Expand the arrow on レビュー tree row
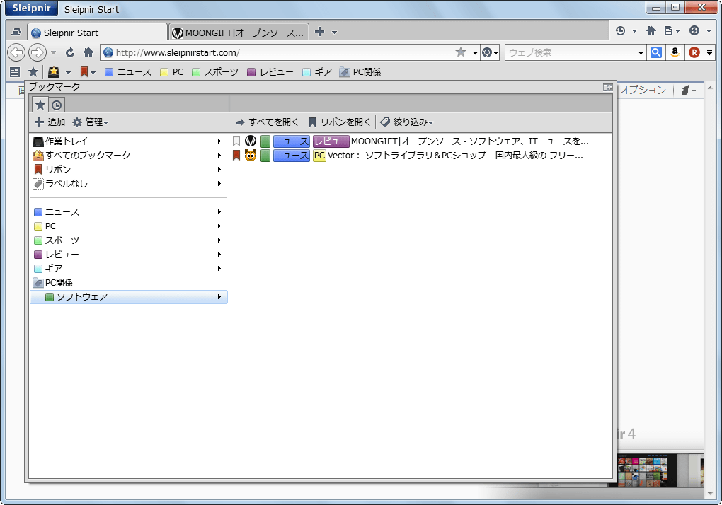 pyautogui.click(x=219, y=255)
